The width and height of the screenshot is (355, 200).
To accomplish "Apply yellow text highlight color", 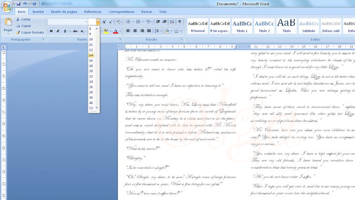I will pyautogui.click(x=106, y=31).
